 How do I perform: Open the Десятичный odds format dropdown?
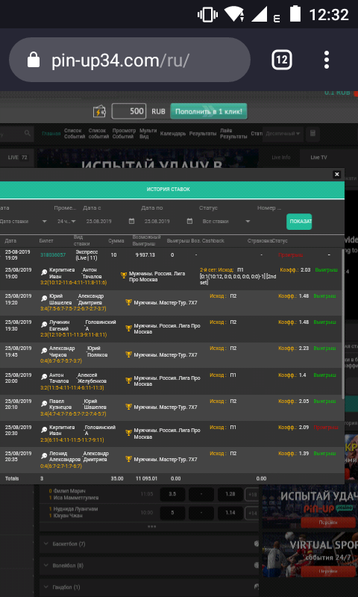pyautogui.click(x=283, y=134)
